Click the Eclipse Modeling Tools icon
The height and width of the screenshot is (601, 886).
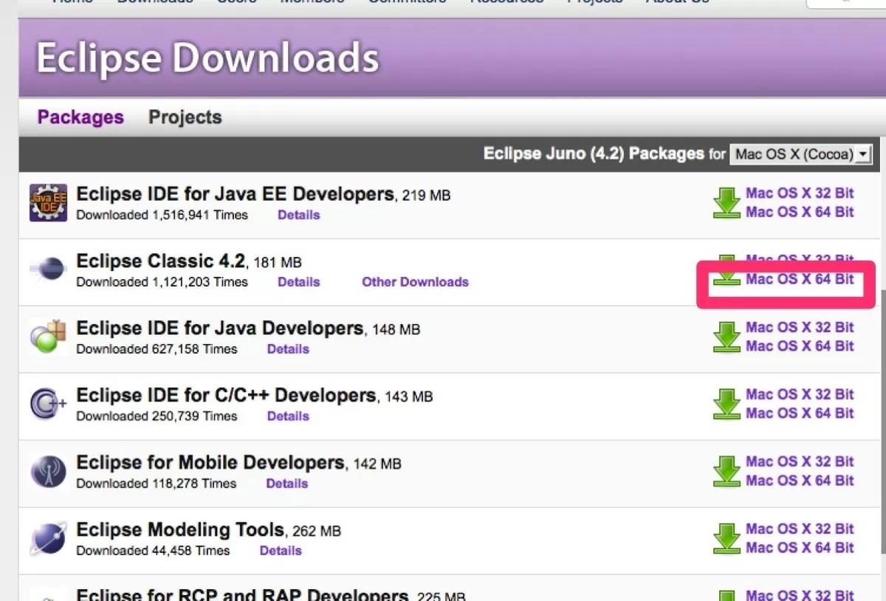click(x=48, y=539)
